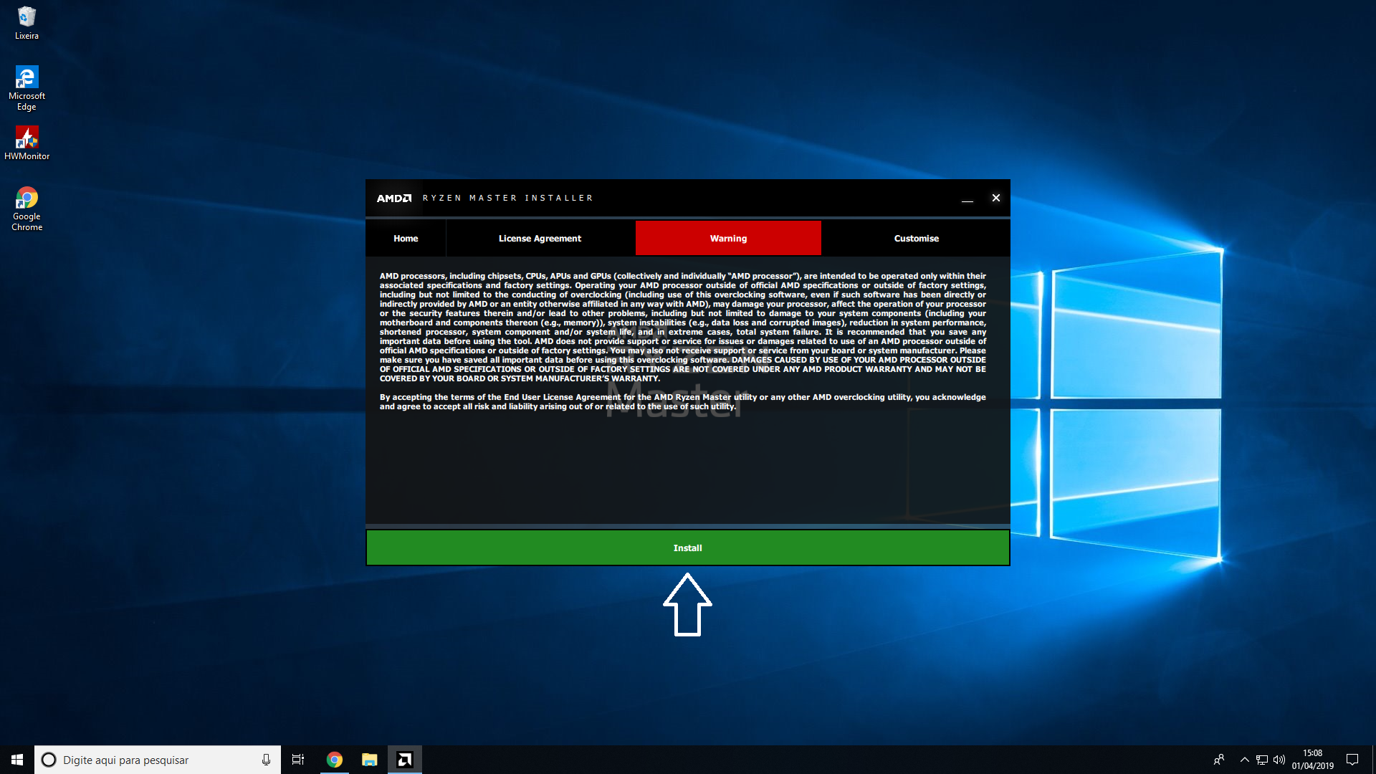Expand hidden system tray icons

click(x=1244, y=760)
